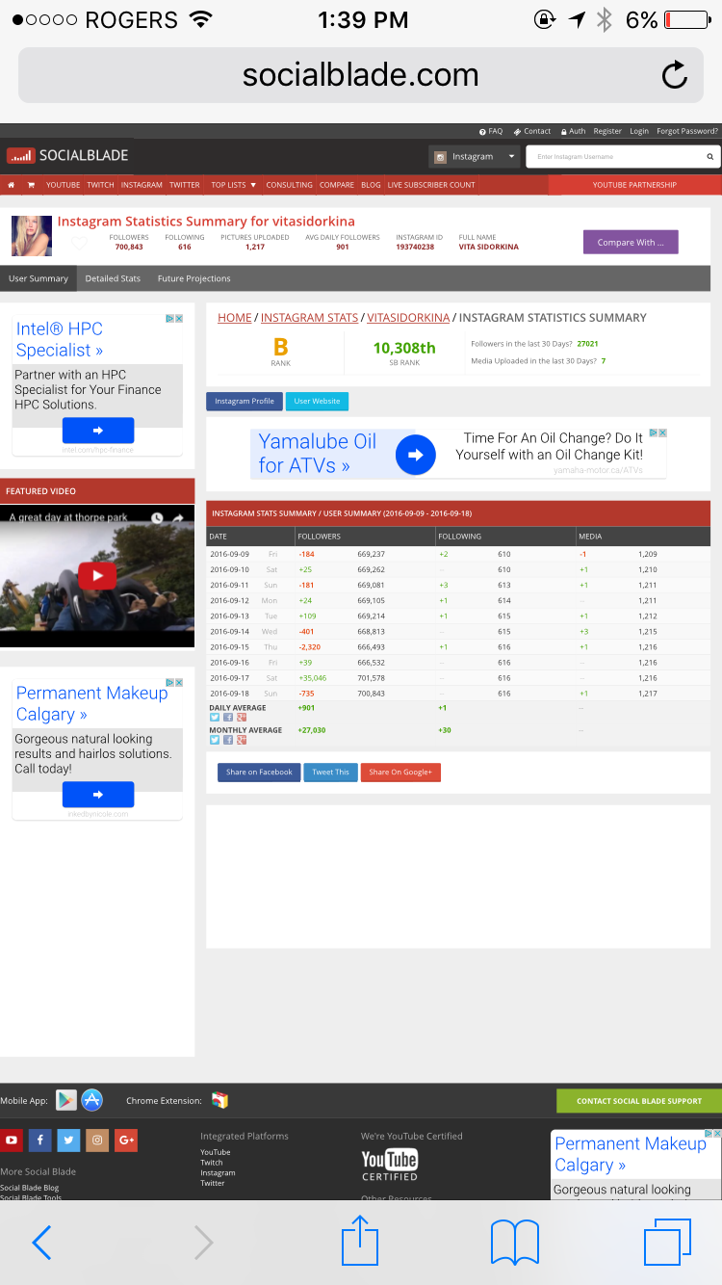Click CONTACT SOCIAL BLADE SUPPORT button

(x=639, y=1101)
